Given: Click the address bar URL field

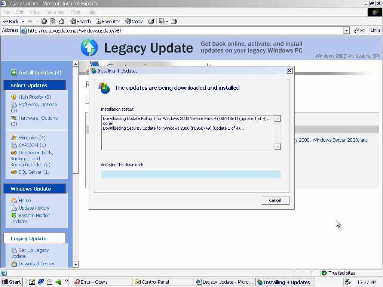Looking at the screenshot, I should 182,31.
